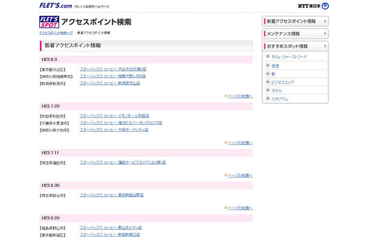
Task: Click フレッツ公式ホームページ header tagline
Action: pyautogui.click(x=91, y=7)
